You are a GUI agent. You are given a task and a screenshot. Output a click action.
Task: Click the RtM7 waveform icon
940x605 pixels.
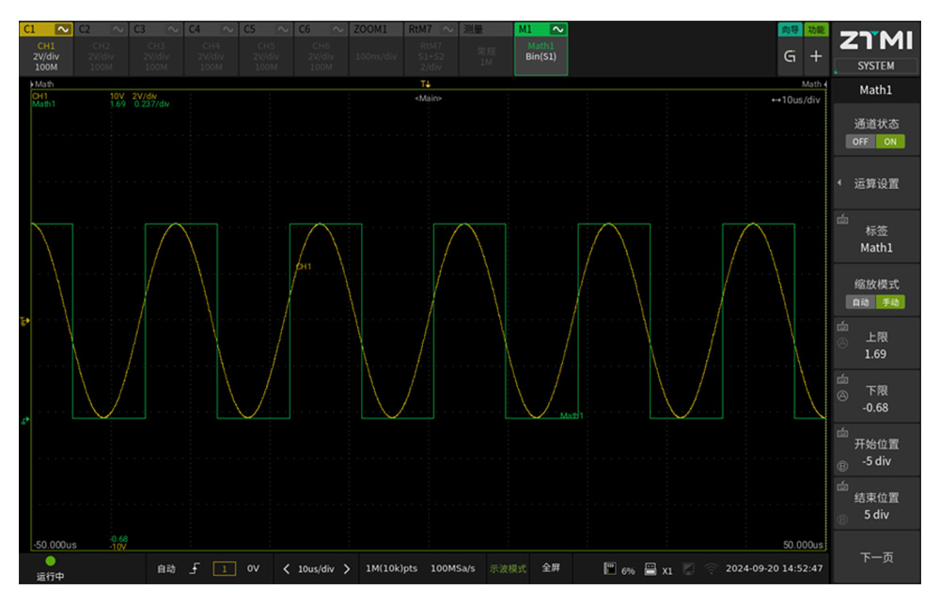[447, 29]
